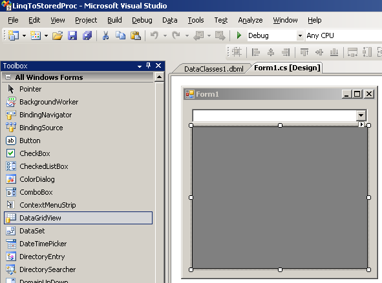
Task: Select ColorDialog in the Toolbox
Action: click(x=78, y=179)
